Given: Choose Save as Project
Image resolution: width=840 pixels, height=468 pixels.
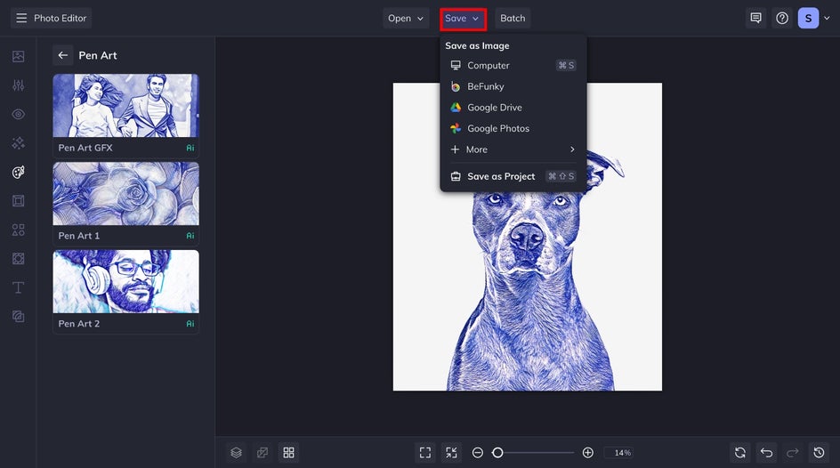Looking at the screenshot, I should tap(513, 176).
